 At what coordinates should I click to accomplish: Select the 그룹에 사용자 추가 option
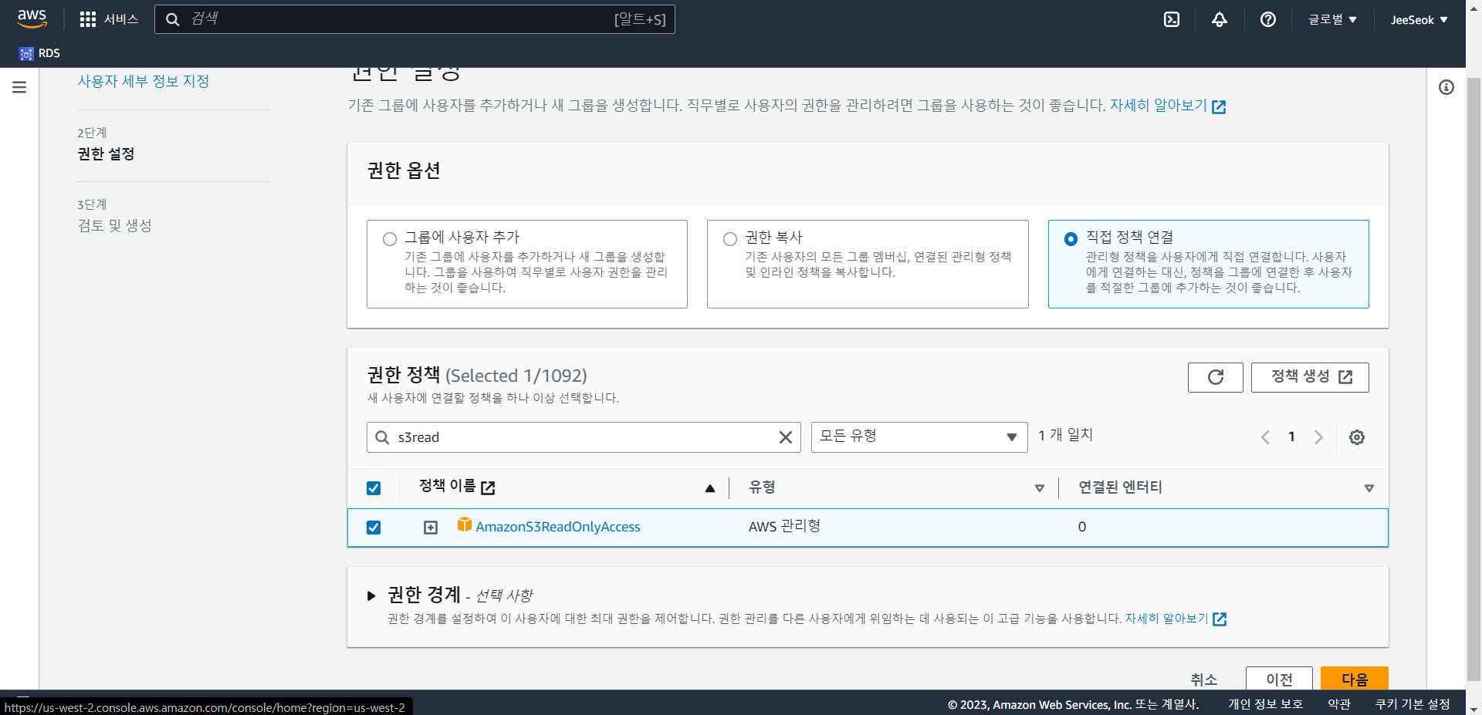(x=390, y=239)
